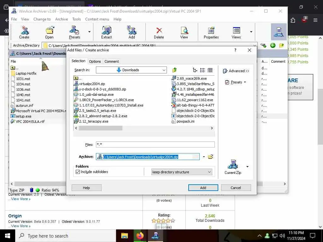The image size is (323, 242).
Task: Switch dialog file list to details view icon
Action: coord(210,70)
